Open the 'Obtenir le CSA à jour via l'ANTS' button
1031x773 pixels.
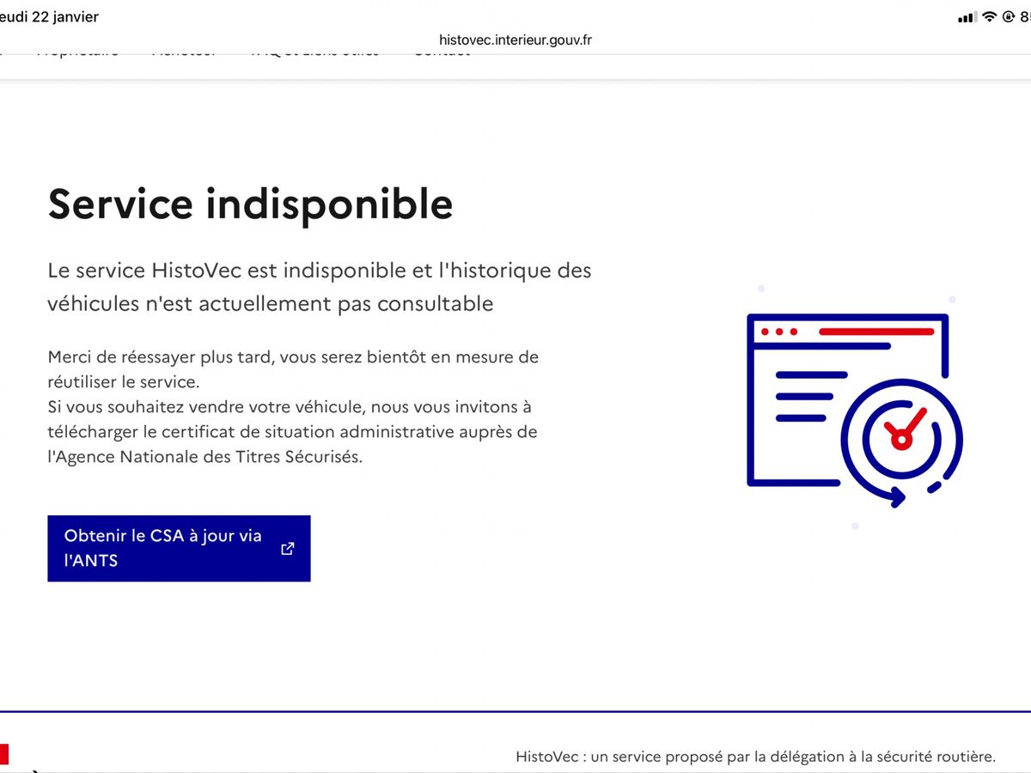pyautogui.click(x=179, y=548)
